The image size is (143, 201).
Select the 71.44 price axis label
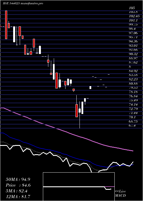point(133,113)
